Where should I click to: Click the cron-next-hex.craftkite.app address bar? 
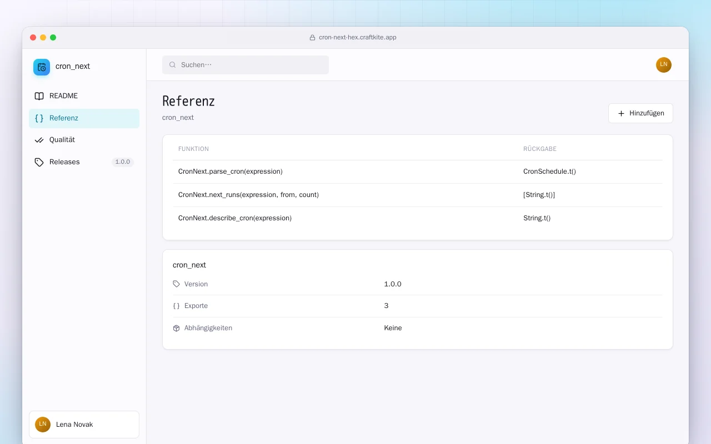tap(353, 38)
